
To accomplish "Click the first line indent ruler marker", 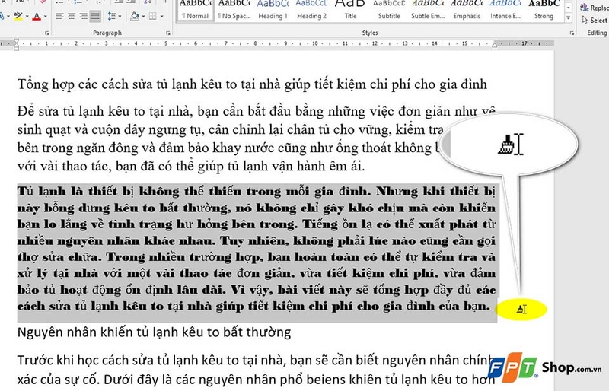I will coord(16,41).
